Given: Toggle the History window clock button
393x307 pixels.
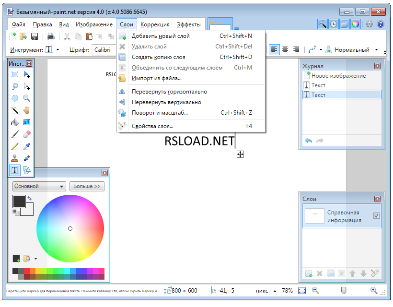Looking at the screenshot, I should 334,24.
